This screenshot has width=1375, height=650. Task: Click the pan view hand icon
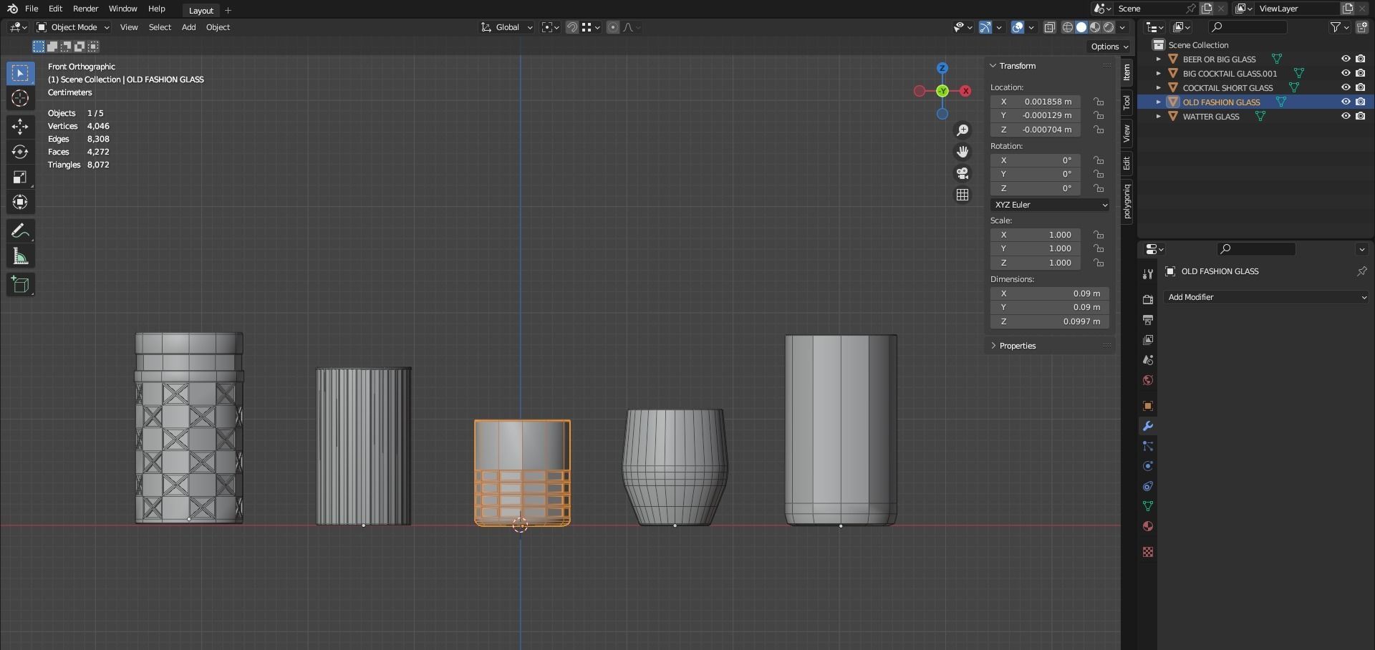(962, 152)
